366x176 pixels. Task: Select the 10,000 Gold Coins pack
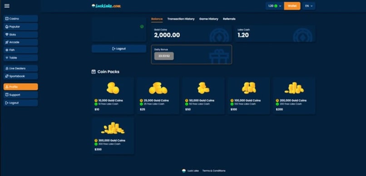click(x=113, y=96)
